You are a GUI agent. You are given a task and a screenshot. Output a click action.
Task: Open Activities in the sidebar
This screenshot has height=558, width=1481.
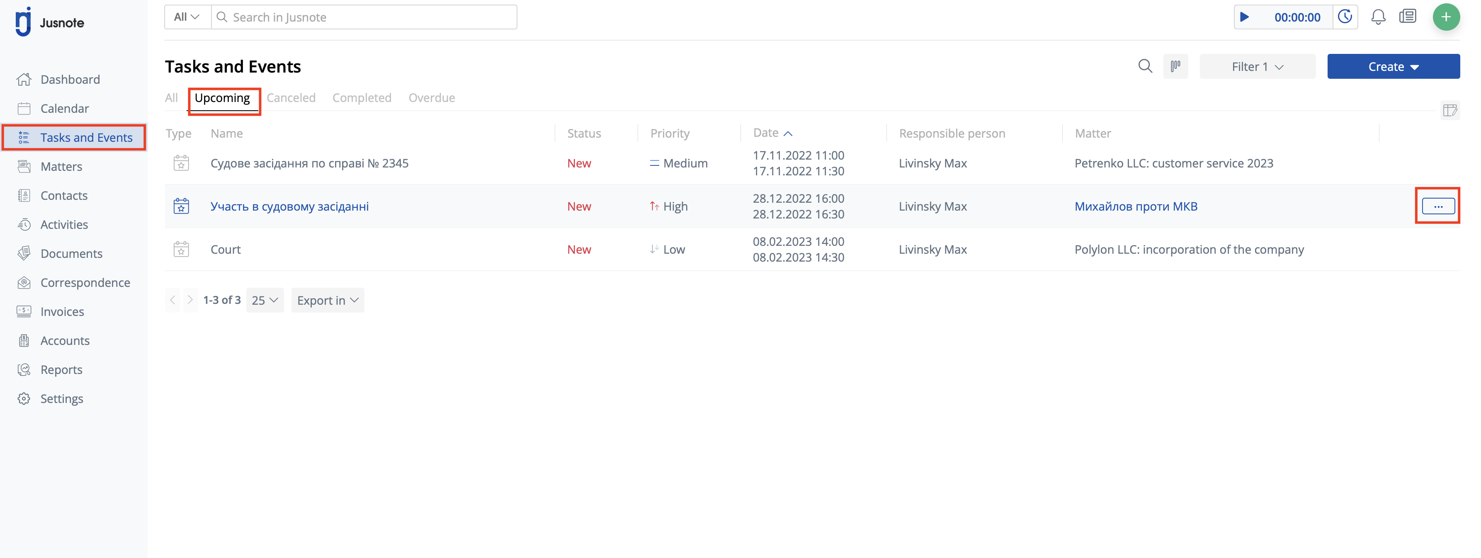(73, 224)
